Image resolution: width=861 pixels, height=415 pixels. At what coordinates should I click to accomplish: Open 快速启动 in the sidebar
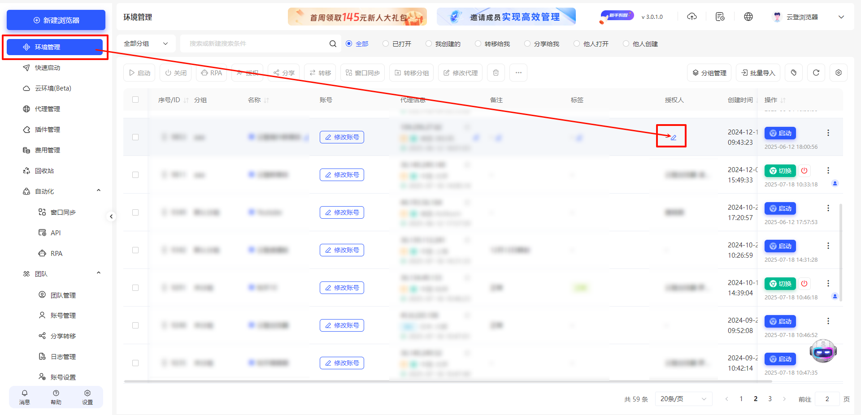point(48,68)
